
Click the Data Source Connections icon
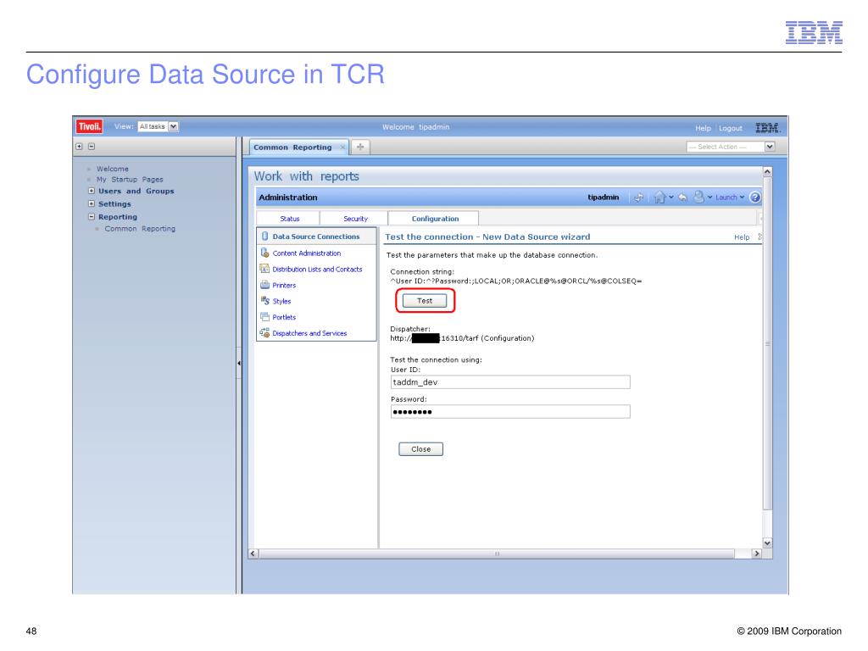264,236
